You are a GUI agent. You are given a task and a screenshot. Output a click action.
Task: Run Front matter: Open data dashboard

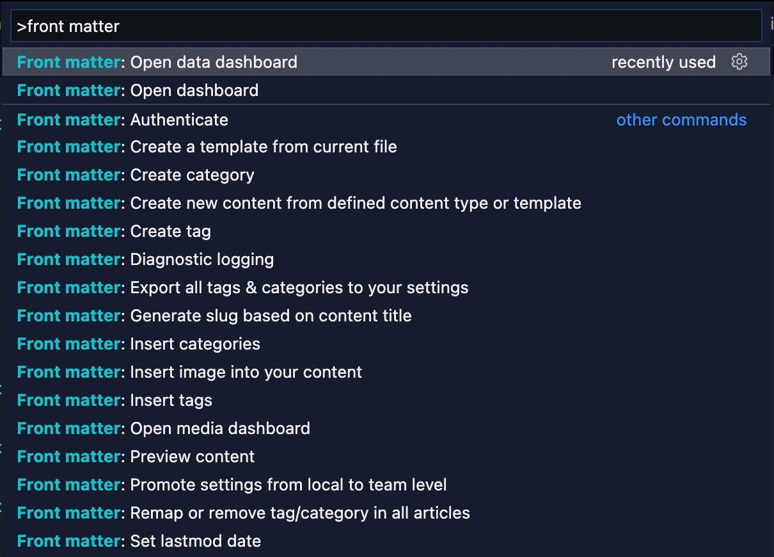click(x=214, y=62)
